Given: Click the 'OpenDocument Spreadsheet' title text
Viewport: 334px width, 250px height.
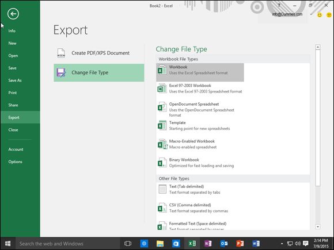Looking at the screenshot, I should click(194, 104).
